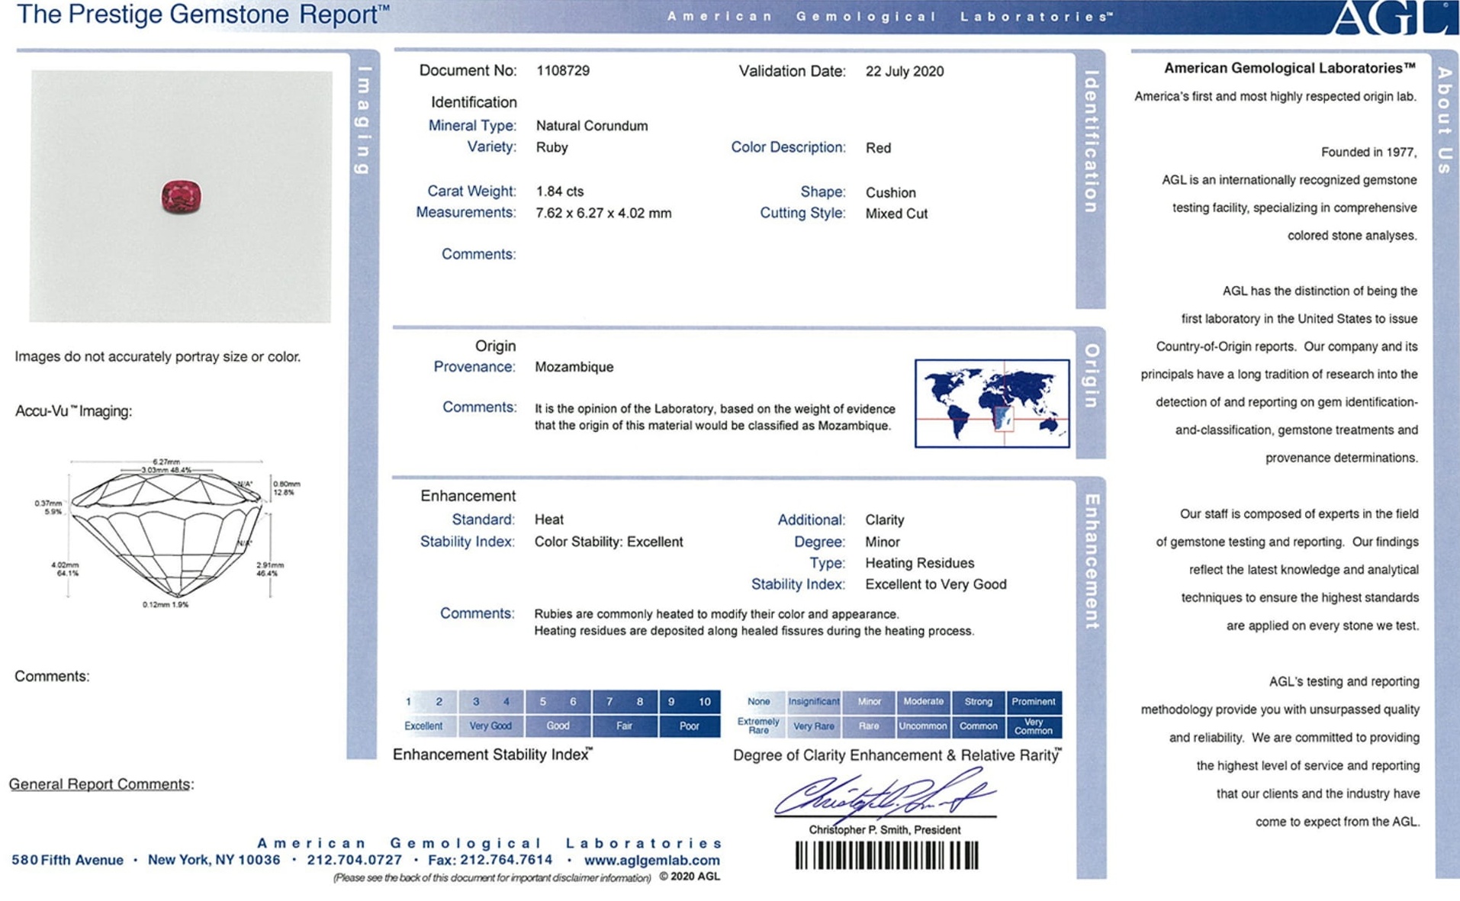Image resolution: width=1460 pixels, height=901 pixels.
Task: Click the None clarity degree cell
Action: (758, 701)
